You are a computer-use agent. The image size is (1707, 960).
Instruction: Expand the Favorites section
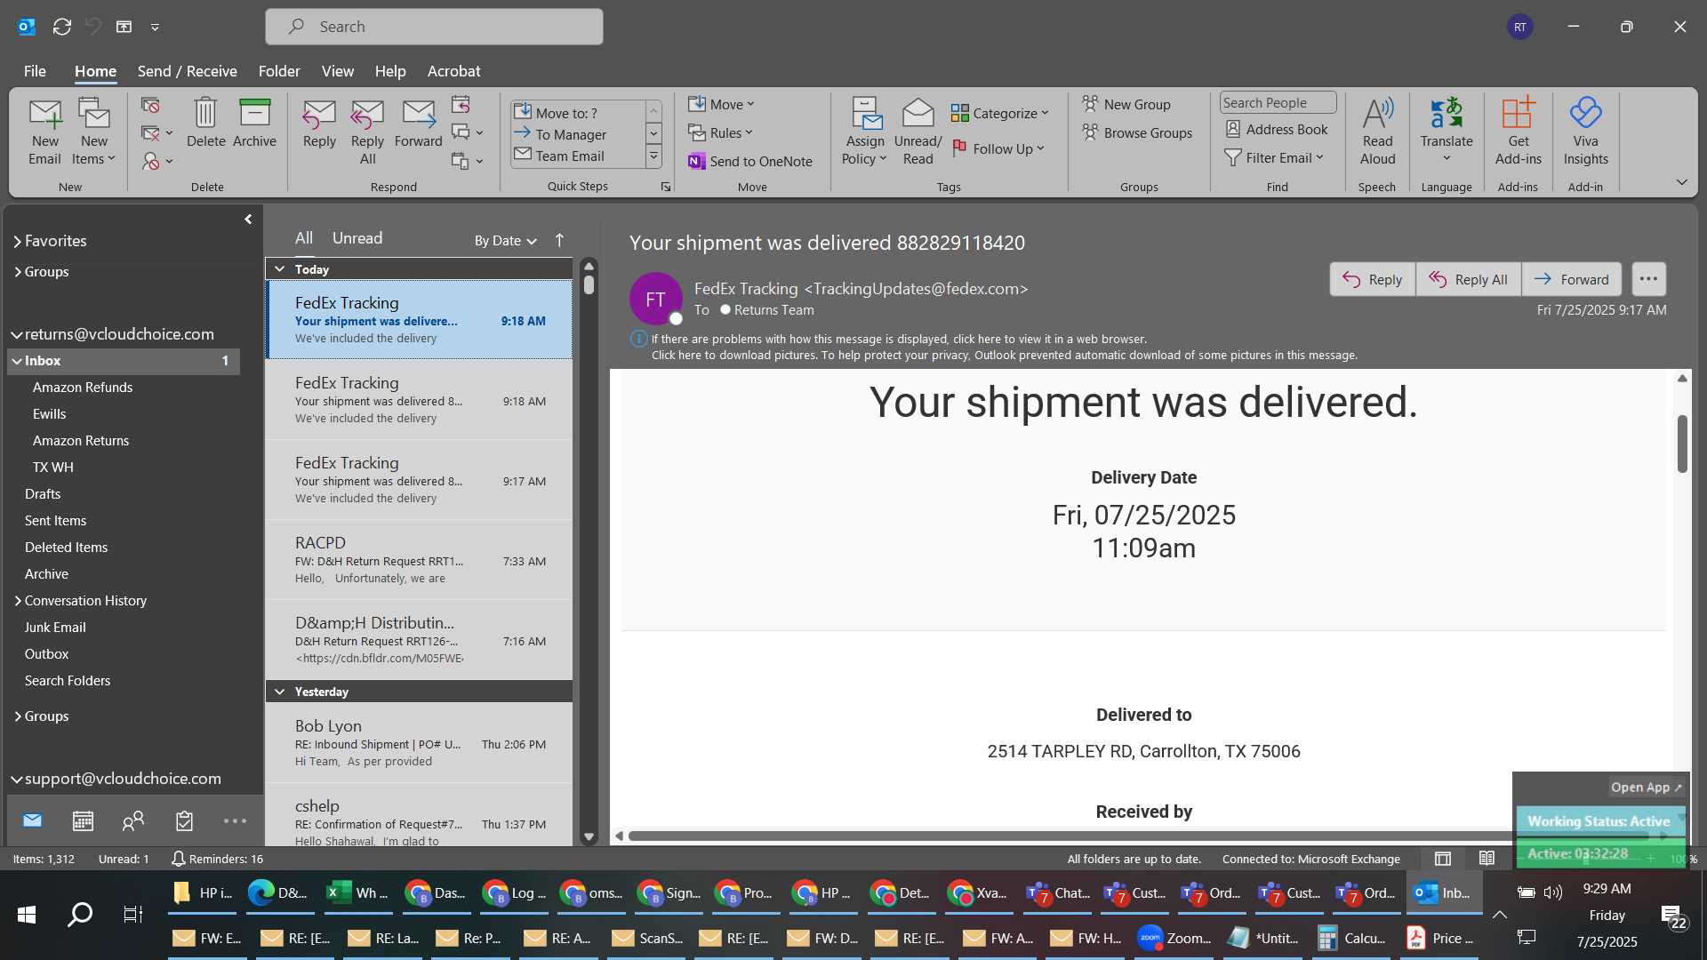[18, 241]
